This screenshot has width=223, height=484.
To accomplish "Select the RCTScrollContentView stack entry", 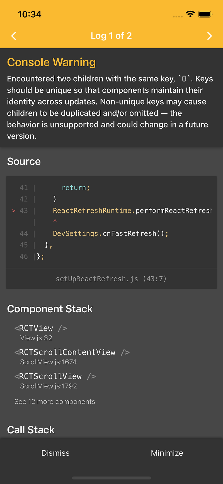I will [72, 356].
